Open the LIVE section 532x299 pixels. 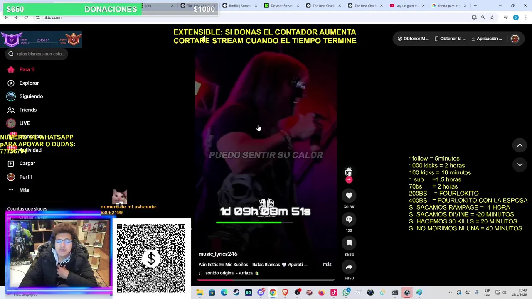point(18,123)
